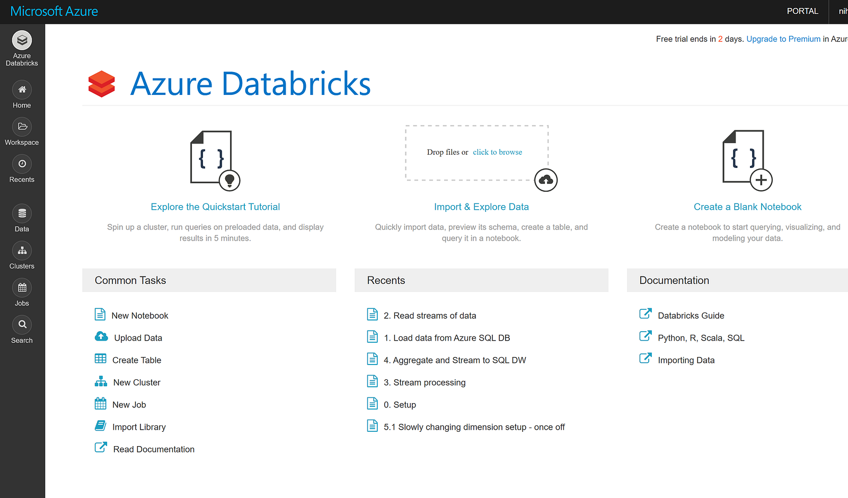Viewport: 848px width, 498px height.
Task: Open the Python, R, Scala, SQL documentation
Action: tap(701, 338)
